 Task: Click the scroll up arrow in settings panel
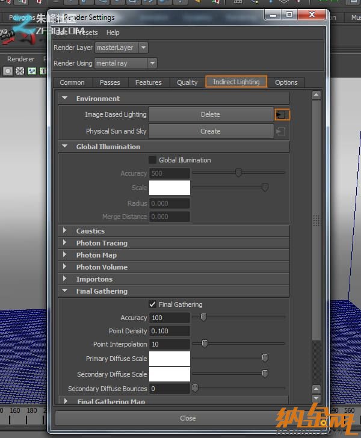pos(316,95)
